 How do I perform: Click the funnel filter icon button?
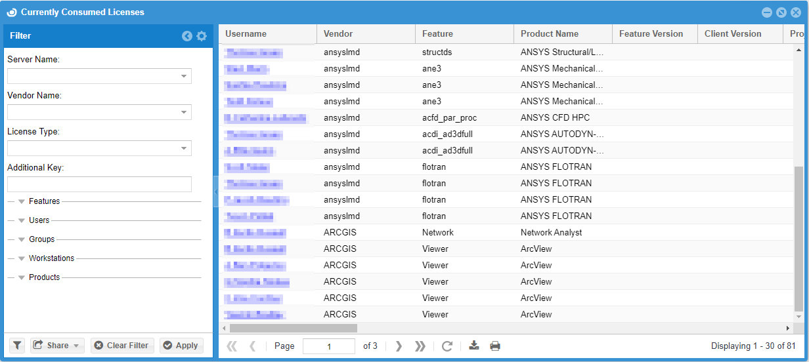point(17,346)
